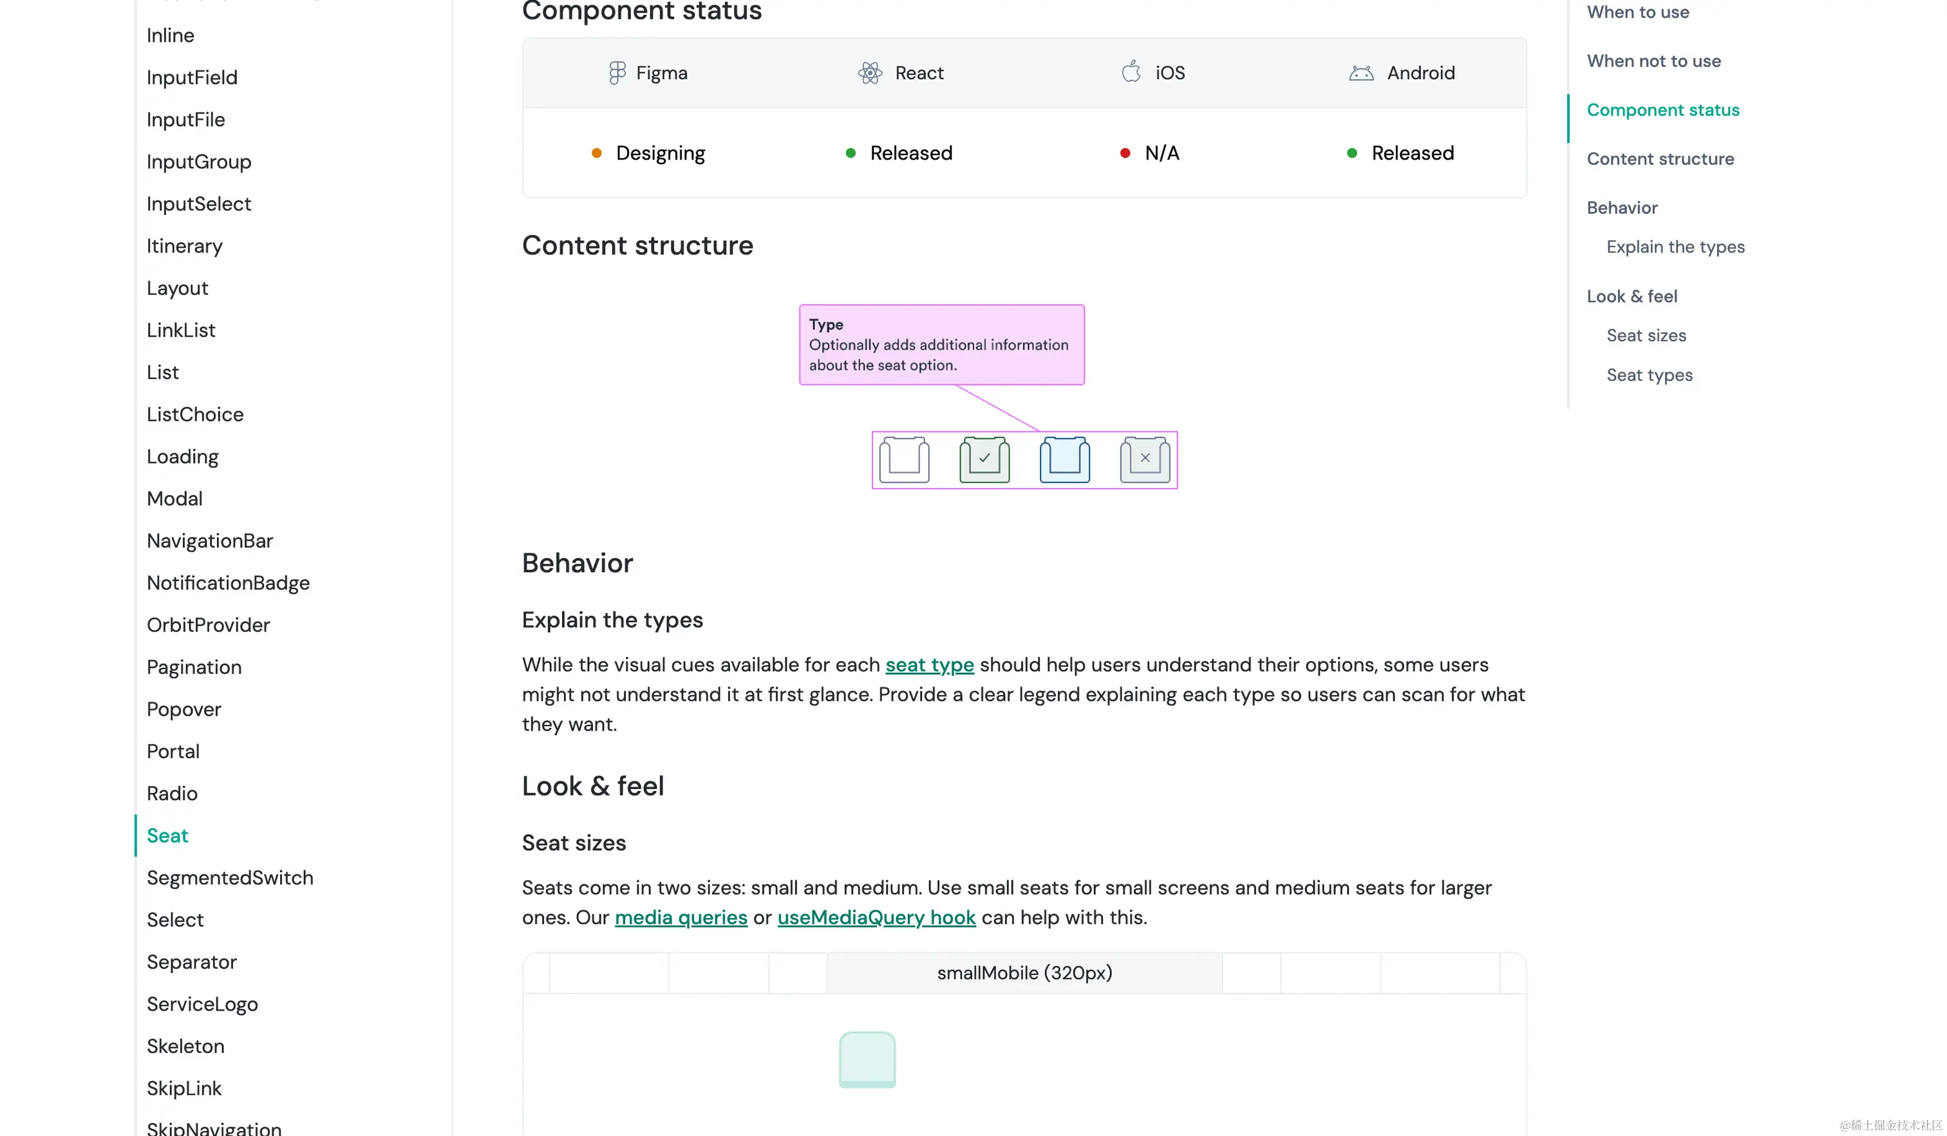Click the iOS apple icon
This screenshot has height=1136, width=1947.
pyautogui.click(x=1131, y=72)
